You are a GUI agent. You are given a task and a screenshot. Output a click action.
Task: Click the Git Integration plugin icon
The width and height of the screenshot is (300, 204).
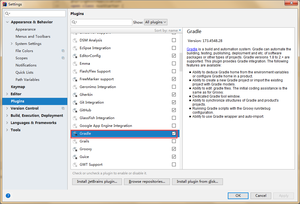point(75,102)
